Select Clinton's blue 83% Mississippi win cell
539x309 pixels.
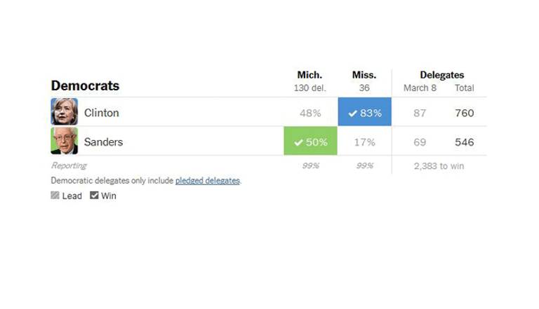tap(364, 112)
